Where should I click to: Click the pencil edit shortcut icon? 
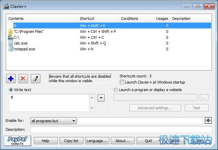click(x=35, y=78)
